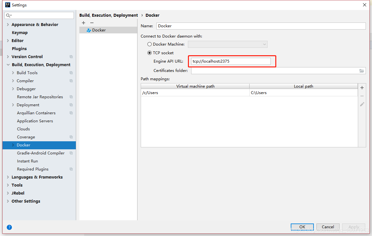Expand Languages & Frameworks section
Screen dimensions: 372x236
8,177
